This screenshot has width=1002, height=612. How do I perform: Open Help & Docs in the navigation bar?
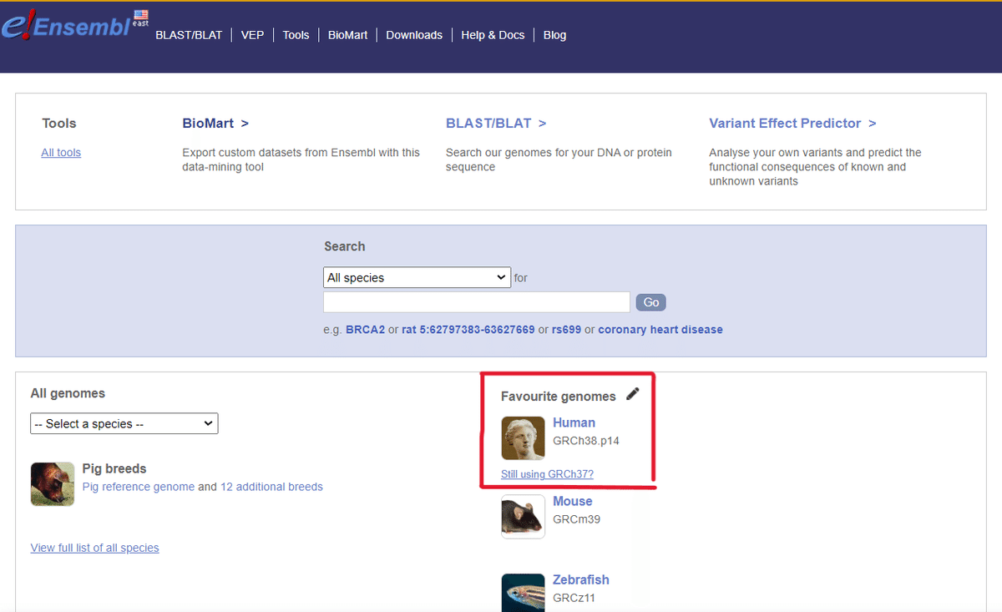tap(493, 35)
